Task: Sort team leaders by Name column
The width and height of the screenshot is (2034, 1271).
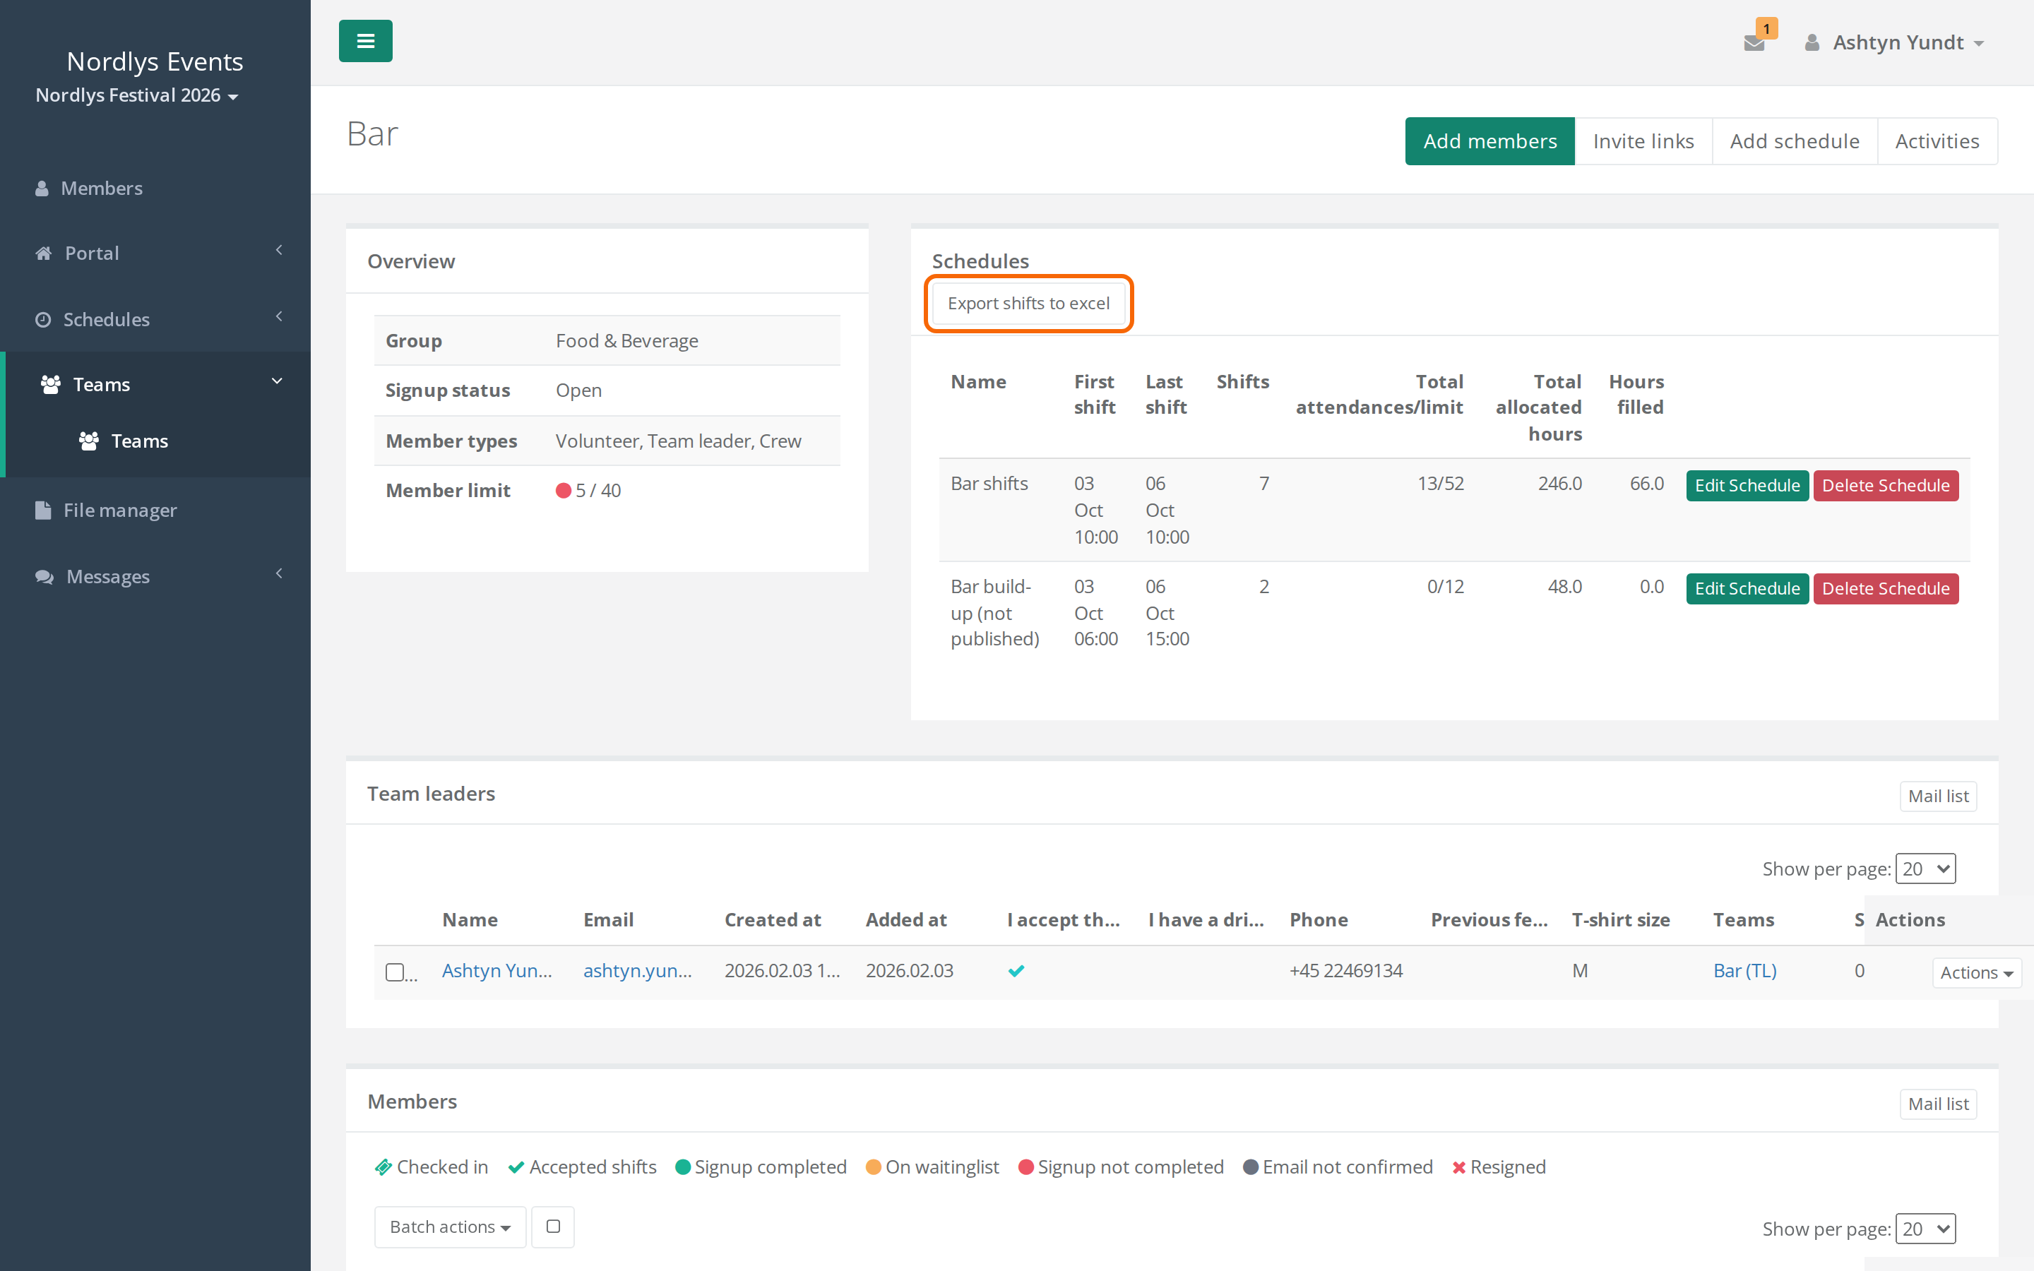Action: point(470,919)
